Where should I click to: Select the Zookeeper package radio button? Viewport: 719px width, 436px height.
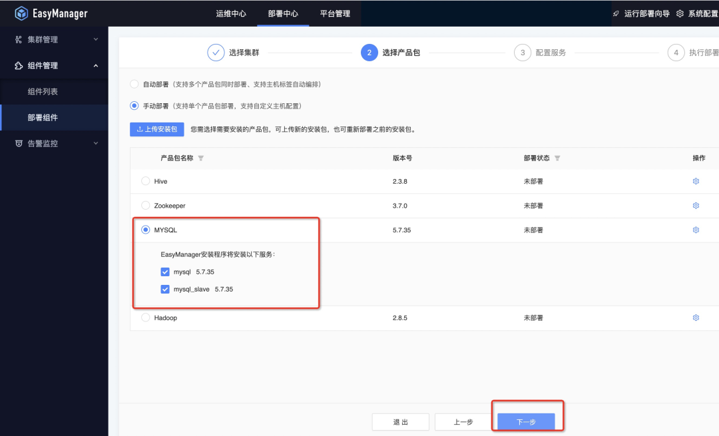pyautogui.click(x=145, y=205)
